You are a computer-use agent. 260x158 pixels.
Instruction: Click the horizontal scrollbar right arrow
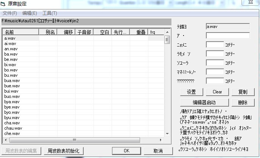pos(160,140)
